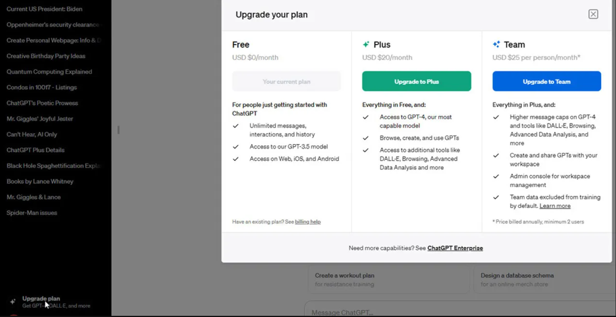Viewport: 616px width, 317px height.
Task: Select the Books by Lance Whitney chat
Action: [40, 181]
